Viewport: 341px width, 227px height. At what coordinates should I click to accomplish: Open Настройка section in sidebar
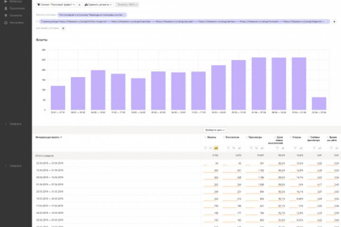pos(16,23)
